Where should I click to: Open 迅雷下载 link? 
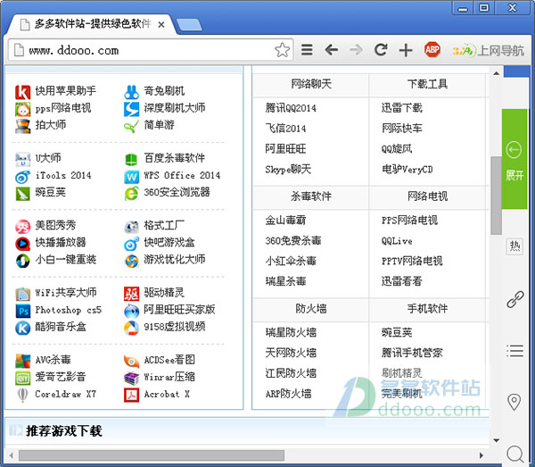402,108
